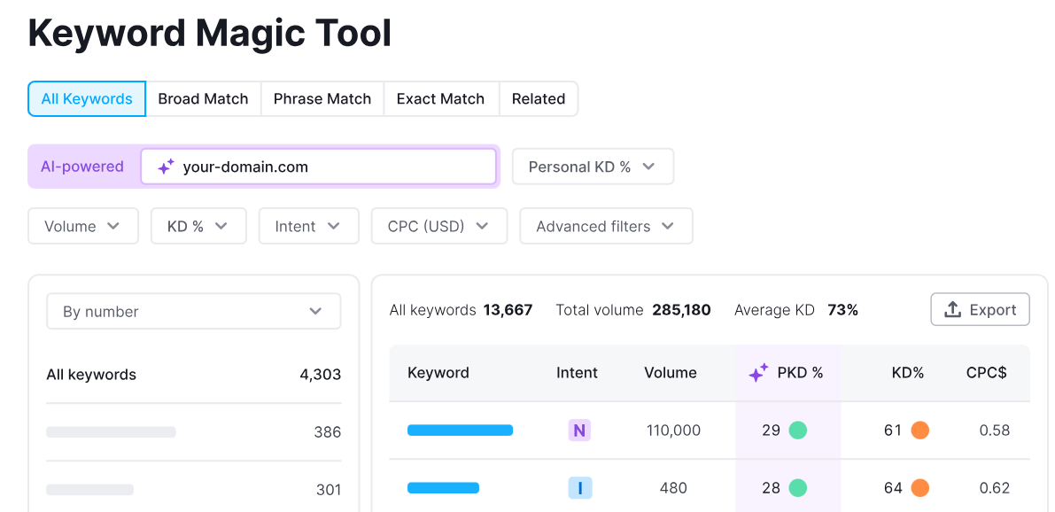Click the 0.58 CPC value
The image size is (1055, 512).
click(995, 430)
